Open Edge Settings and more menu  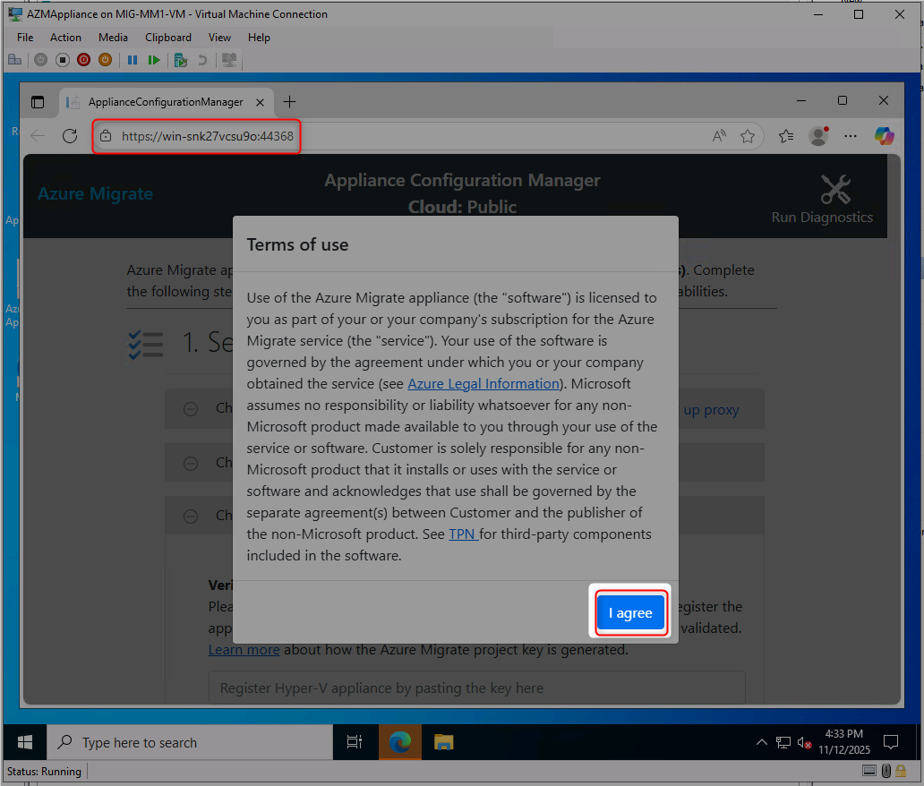tap(851, 136)
